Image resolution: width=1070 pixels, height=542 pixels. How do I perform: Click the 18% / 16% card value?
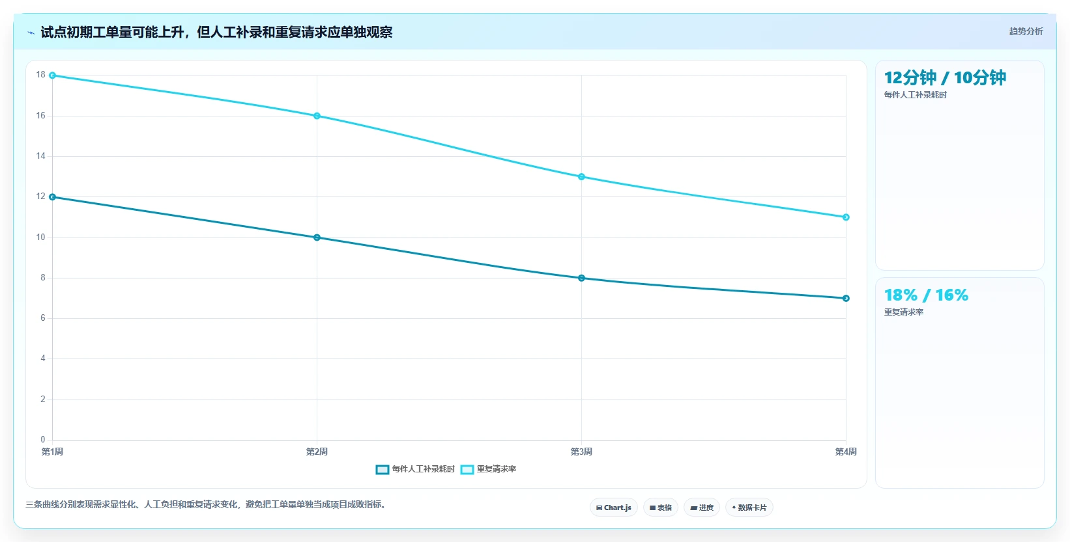pos(926,295)
